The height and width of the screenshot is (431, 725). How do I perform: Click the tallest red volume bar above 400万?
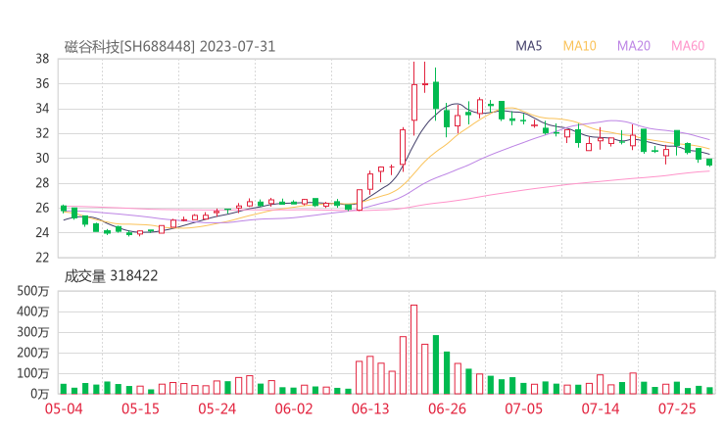413,350
